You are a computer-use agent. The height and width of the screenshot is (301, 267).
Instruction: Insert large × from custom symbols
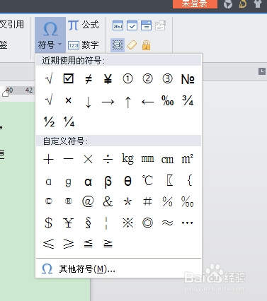tap(88, 159)
